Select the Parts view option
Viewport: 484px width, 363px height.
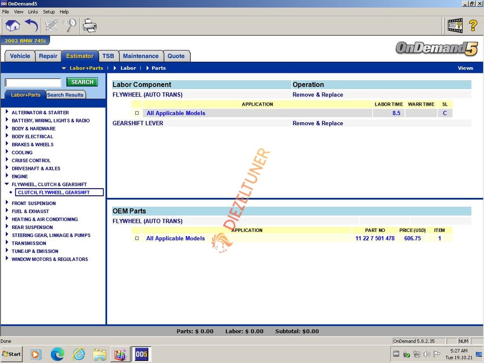click(x=158, y=68)
